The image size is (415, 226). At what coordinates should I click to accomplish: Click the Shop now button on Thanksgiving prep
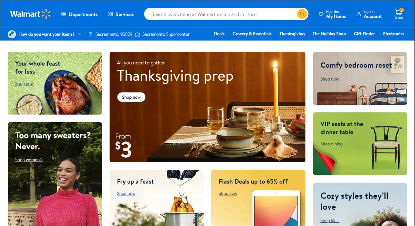point(131,97)
